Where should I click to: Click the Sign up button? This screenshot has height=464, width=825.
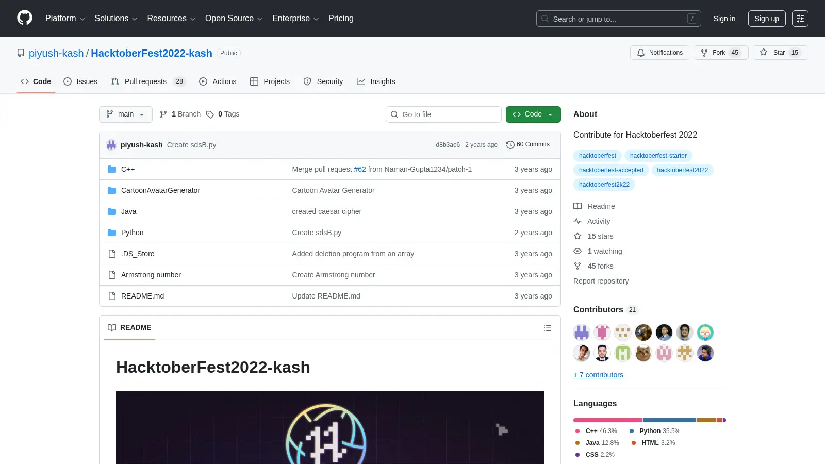767,19
